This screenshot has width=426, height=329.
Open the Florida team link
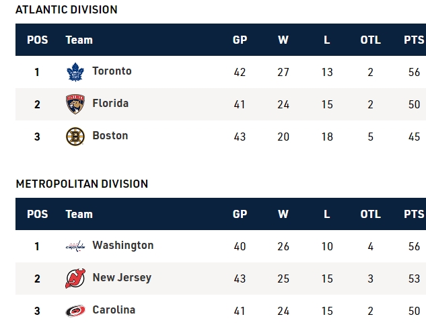tap(110, 104)
